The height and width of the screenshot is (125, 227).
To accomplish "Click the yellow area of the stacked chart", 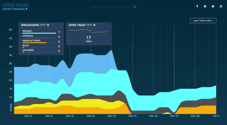I will click(90, 103).
